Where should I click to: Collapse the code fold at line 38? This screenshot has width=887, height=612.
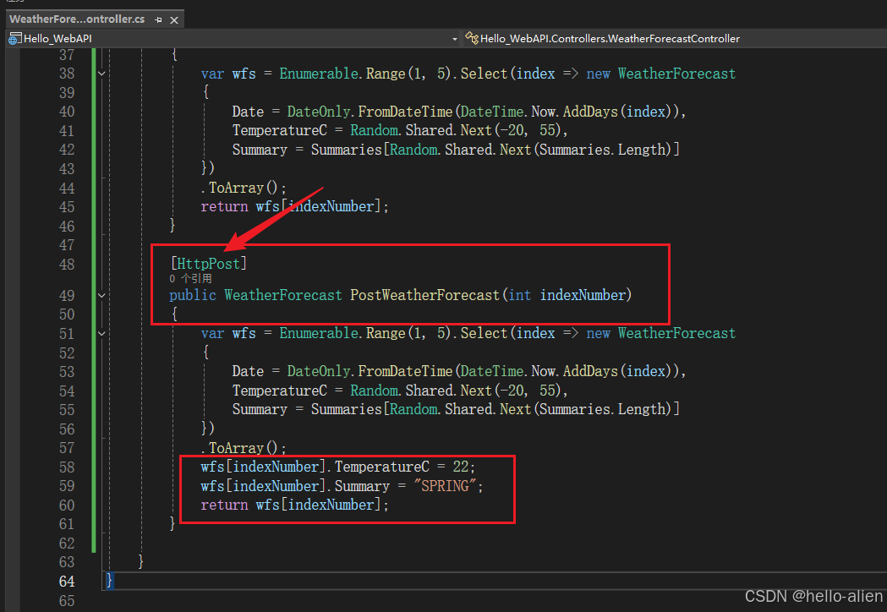pos(101,74)
